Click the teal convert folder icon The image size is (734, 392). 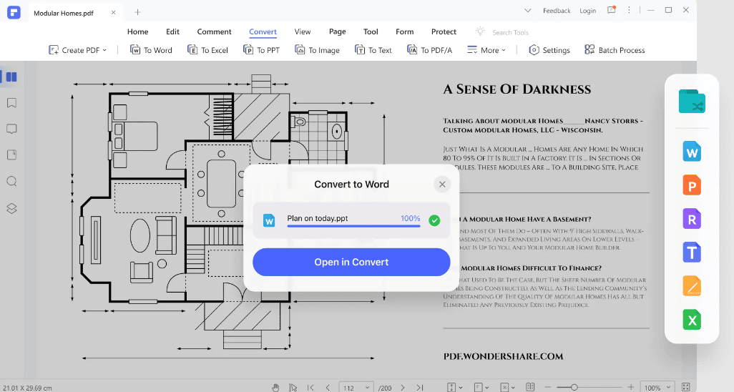692,102
